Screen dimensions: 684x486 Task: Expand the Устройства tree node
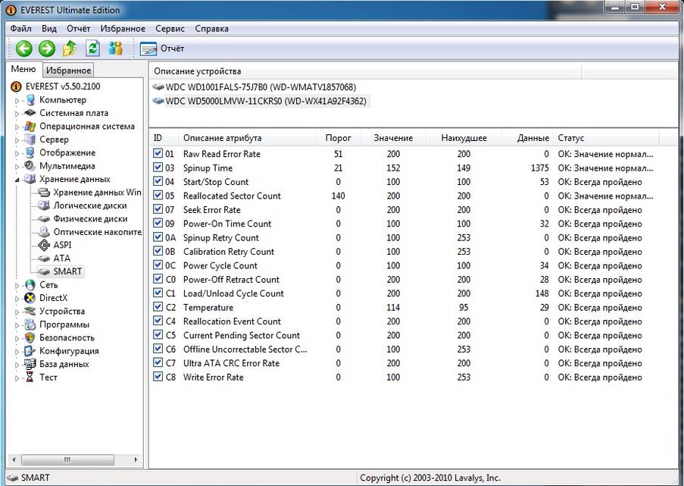pyautogui.click(x=17, y=312)
